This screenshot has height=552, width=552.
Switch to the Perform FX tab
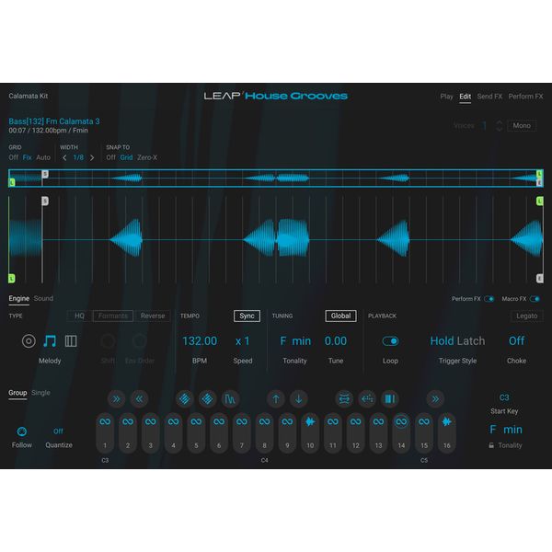click(525, 96)
